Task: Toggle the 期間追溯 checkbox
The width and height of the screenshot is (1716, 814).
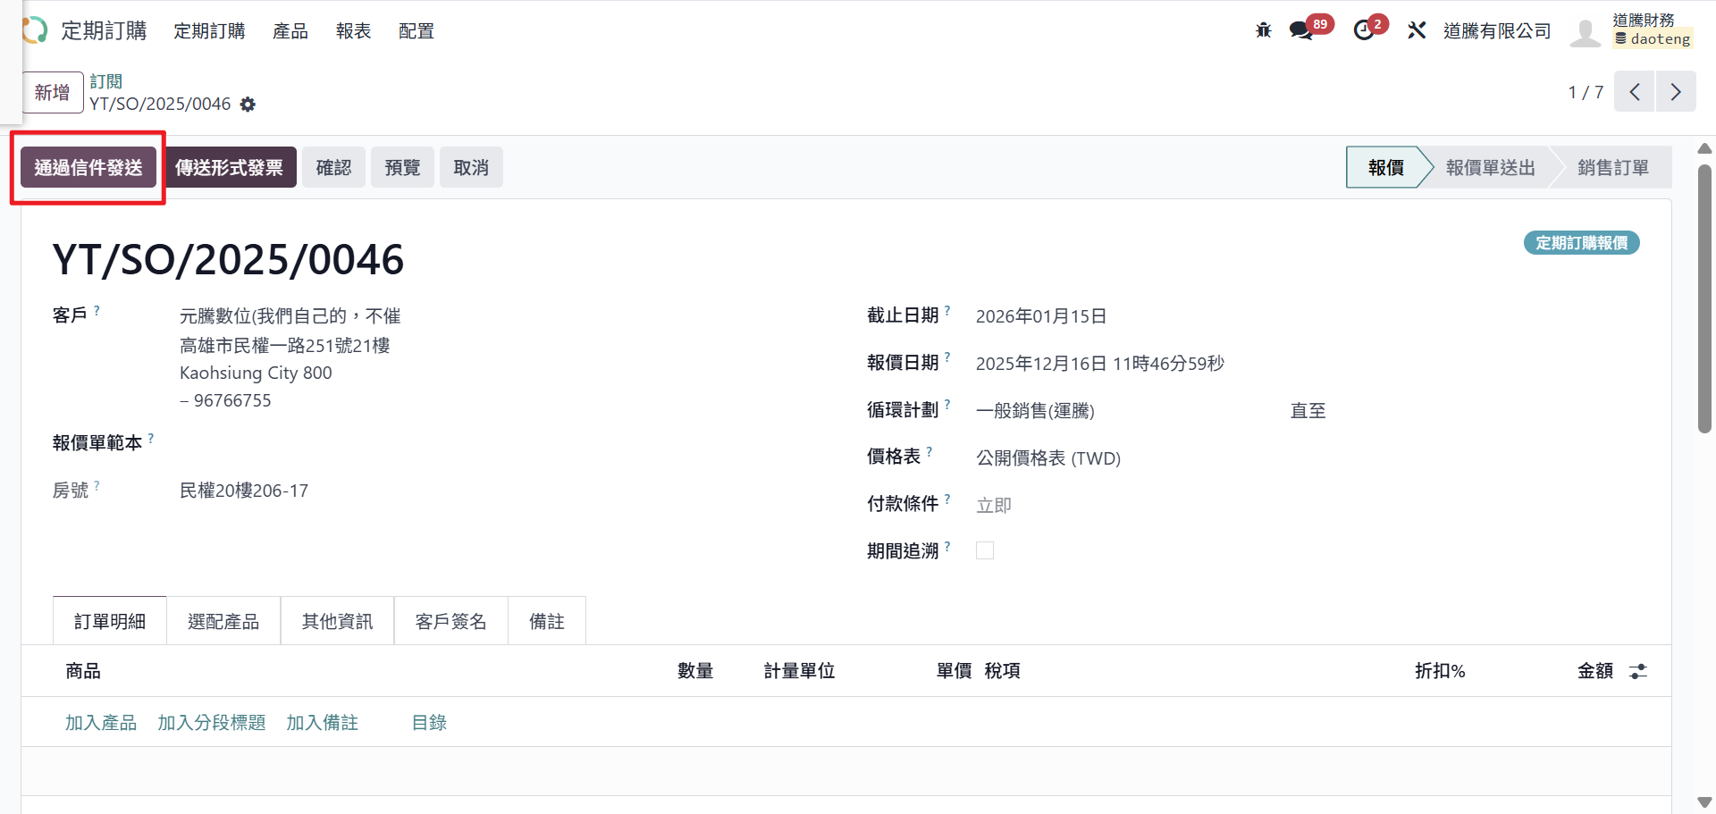Action: pyautogui.click(x=985, y=550)
